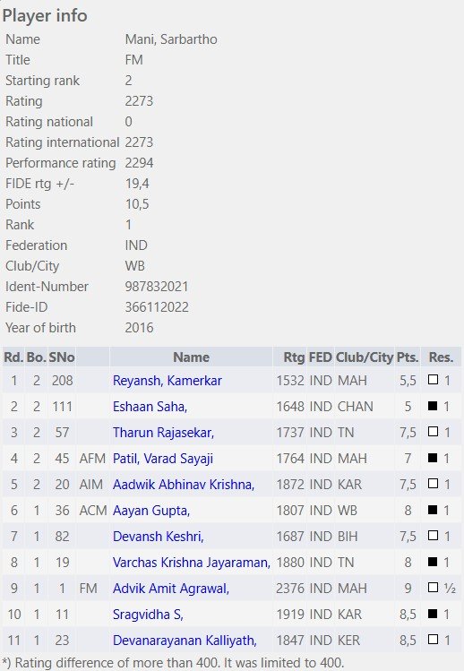Viewport: 464px width, 671px height.
Task: Open Eshaan Saha player link
Action: tap(150, 407)
